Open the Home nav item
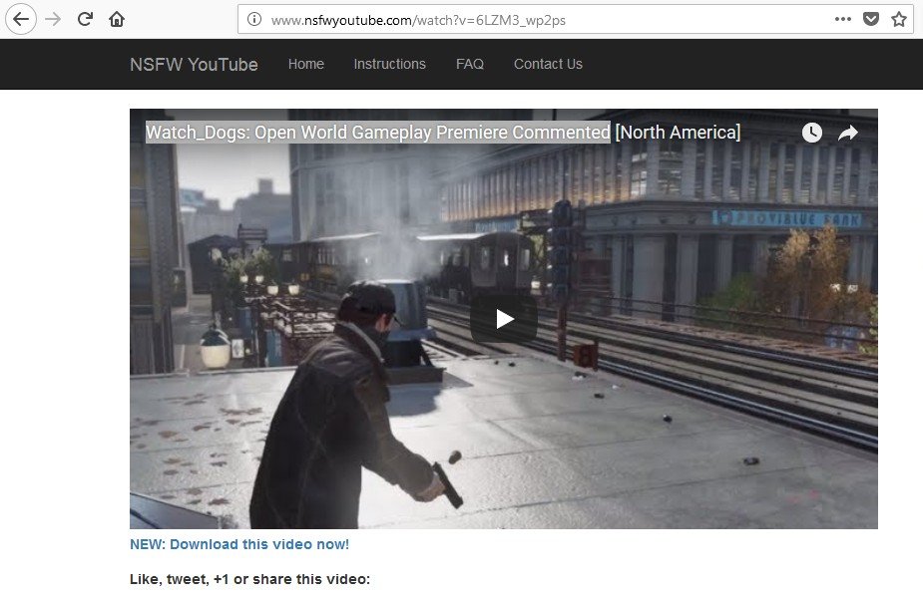 (306, 64)
